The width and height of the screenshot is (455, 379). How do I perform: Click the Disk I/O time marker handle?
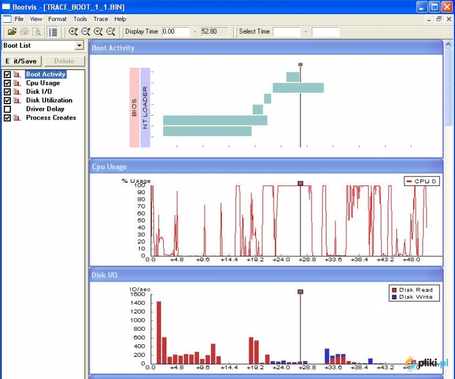pyautogui.click(x=300, y=291)
